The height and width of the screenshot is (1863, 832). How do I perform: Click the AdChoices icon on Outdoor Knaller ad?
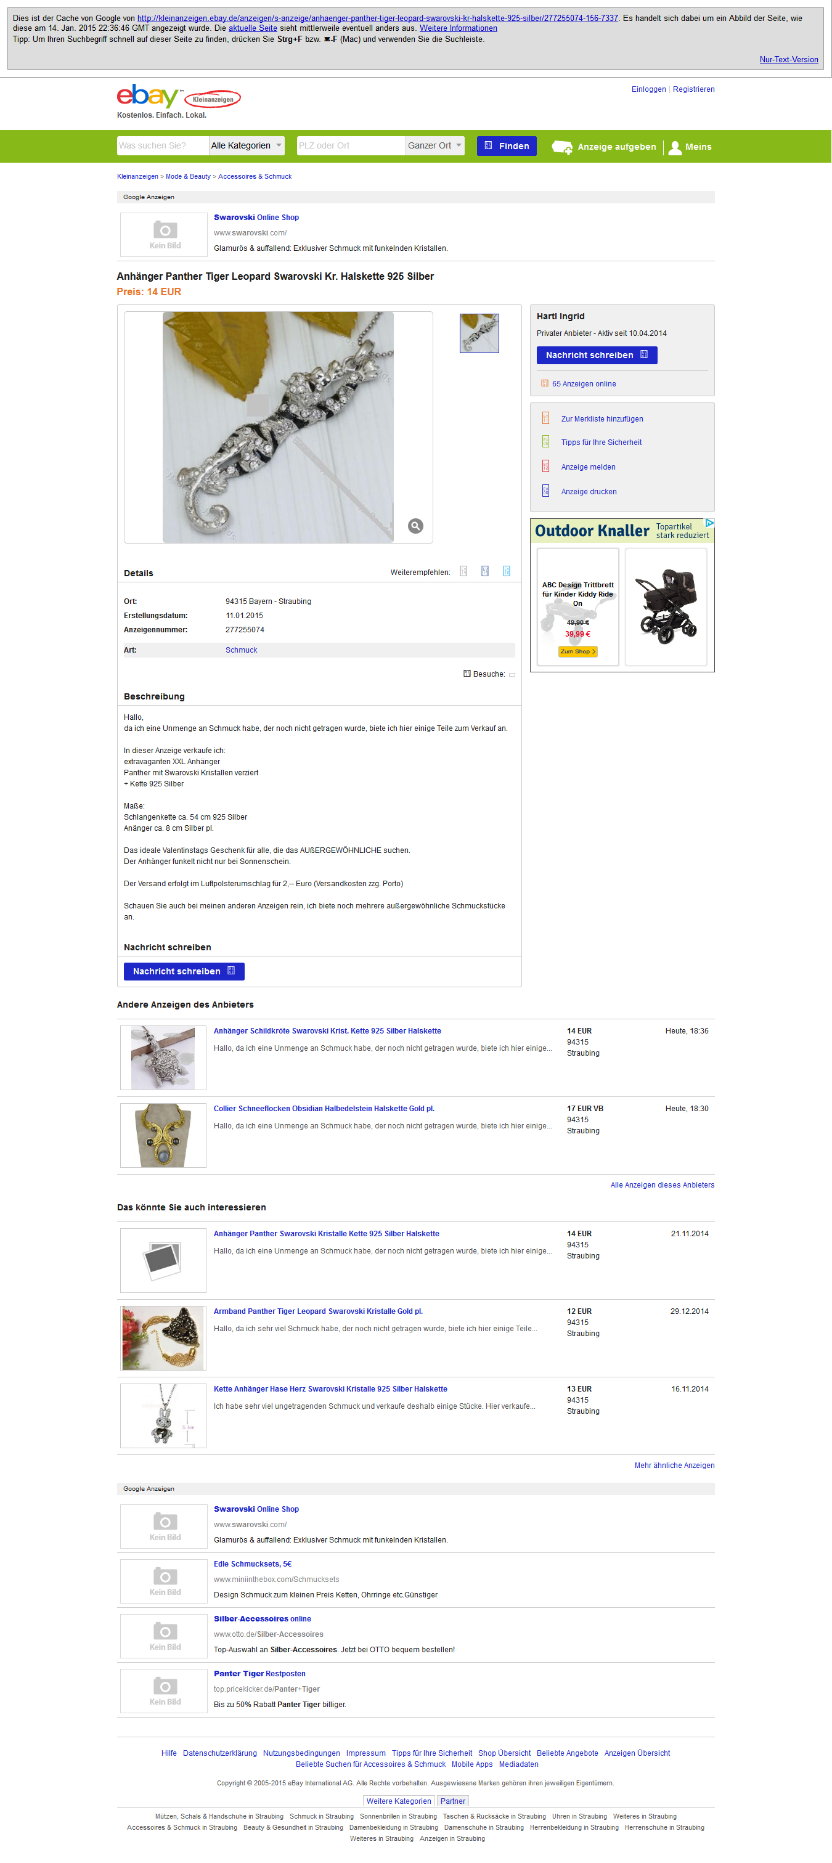coord(710,523)
